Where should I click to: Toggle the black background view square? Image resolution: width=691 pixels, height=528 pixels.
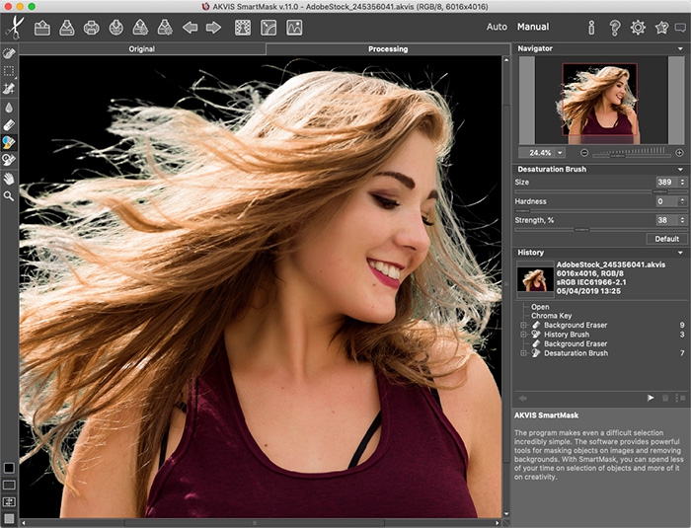tap(9, 468)
